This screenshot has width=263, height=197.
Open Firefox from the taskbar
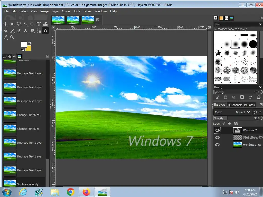pos(86,192)
